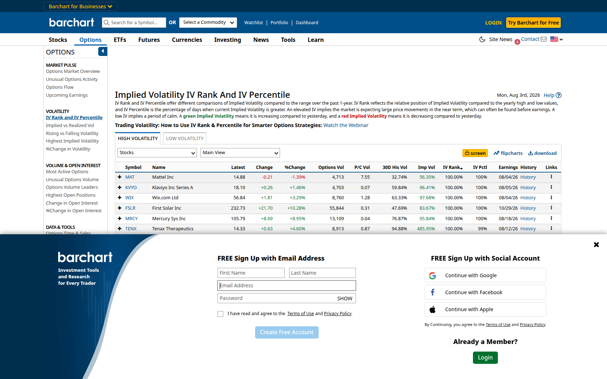Open the Tools menu

288,40
